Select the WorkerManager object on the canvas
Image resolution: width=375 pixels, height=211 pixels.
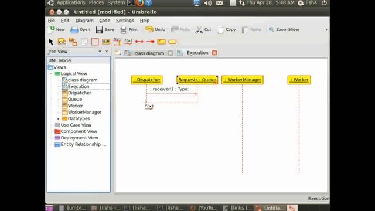(243, 80)
